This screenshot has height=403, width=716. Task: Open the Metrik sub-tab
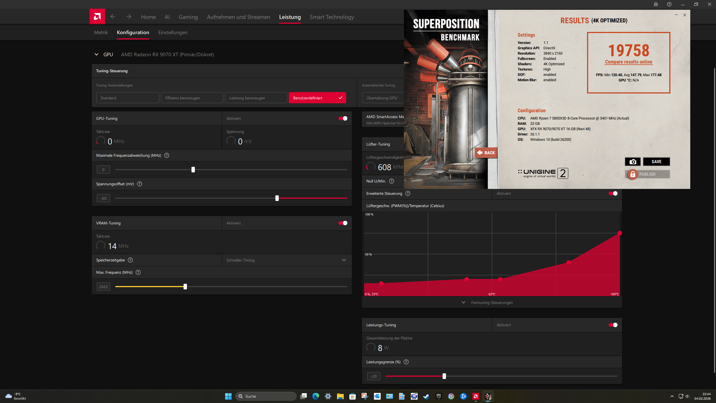[x=101, y=32]
